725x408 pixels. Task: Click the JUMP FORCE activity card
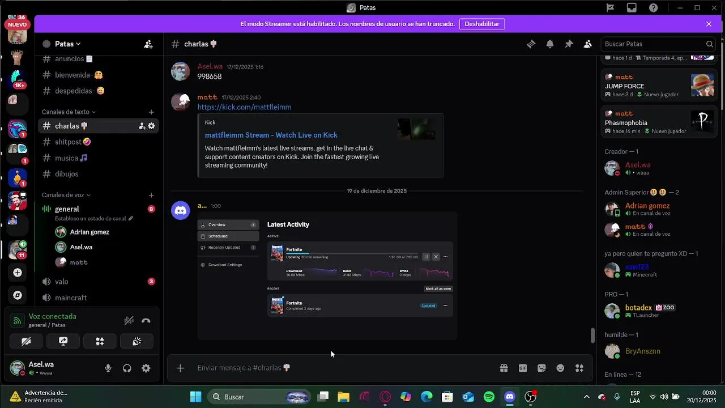coord(659,86)
